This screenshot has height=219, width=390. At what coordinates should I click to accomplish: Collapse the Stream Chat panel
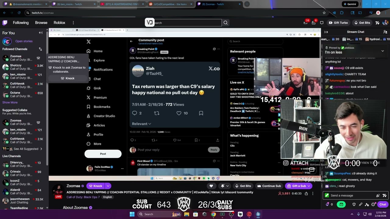(x=326, y=32)
